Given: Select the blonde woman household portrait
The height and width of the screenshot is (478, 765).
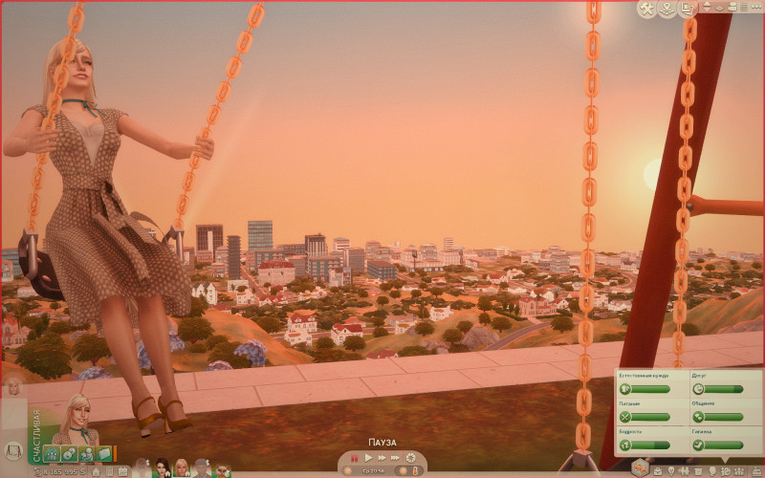Looking at the screenshot, I should tap(182, 467).
